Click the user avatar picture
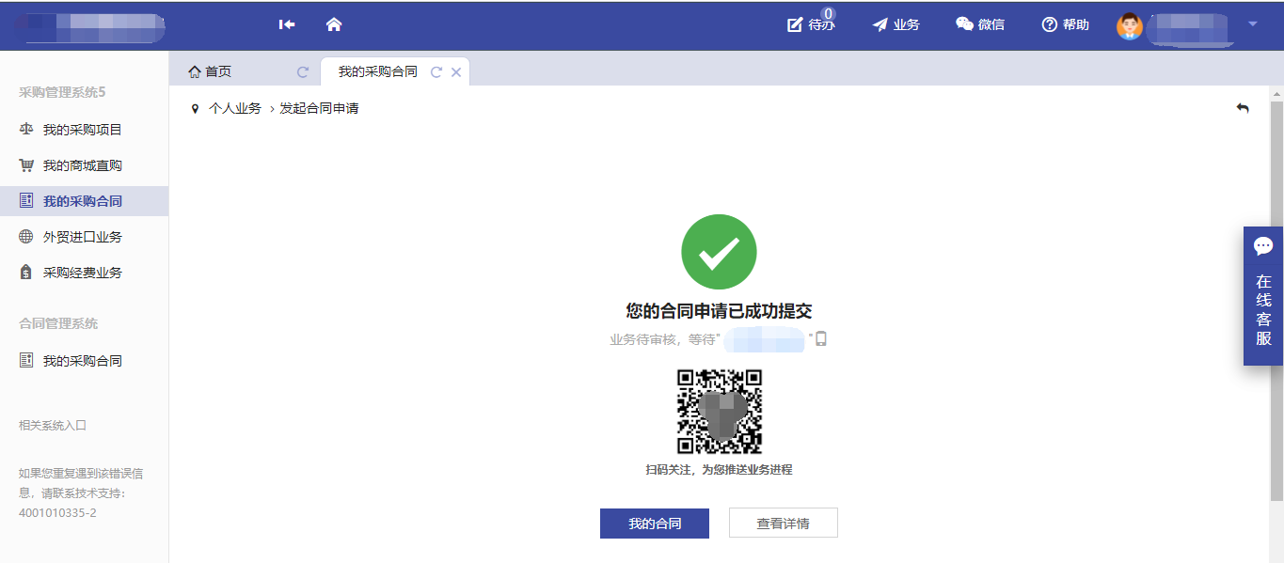1284x563 pixels. [x=1129, y=25]
